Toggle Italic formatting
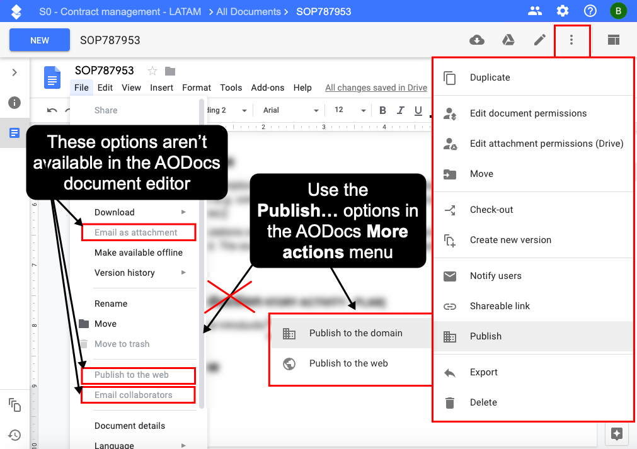This screenshot has width=637, height=449. (x=401, y=110)
